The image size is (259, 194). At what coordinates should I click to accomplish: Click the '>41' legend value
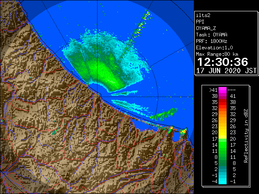[213, 90]
